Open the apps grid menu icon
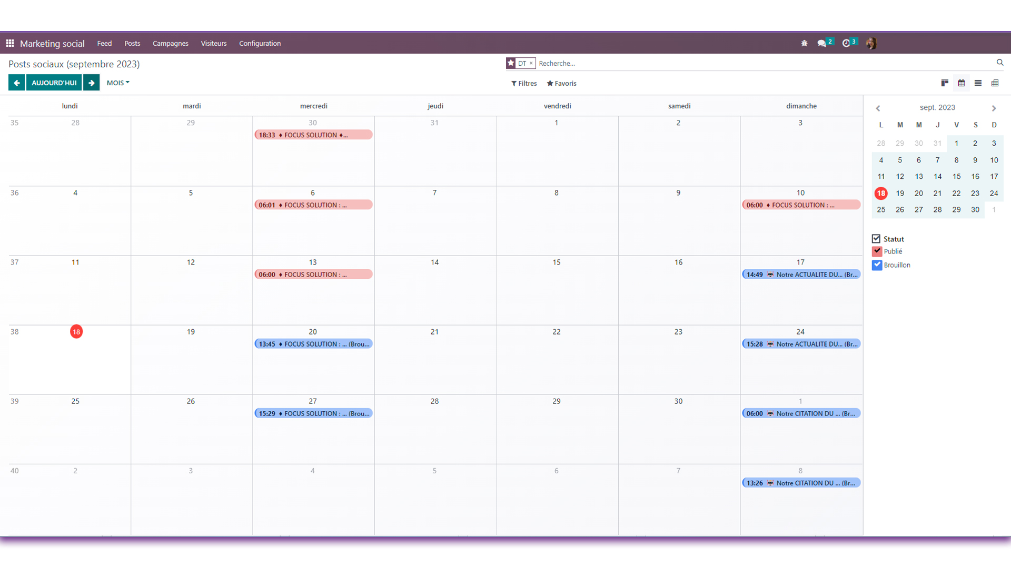Viewport: 1011px width, 568px height. (x=10, y=43)
